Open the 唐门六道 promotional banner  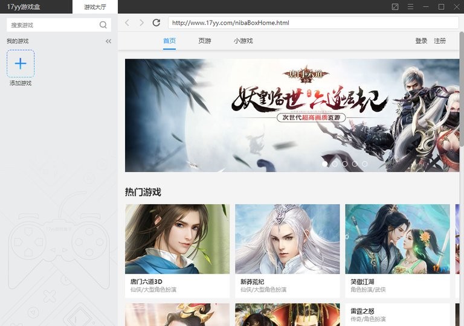tap(292, 115)
